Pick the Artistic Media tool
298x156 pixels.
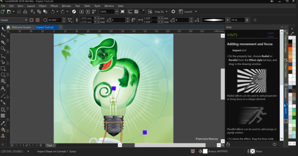(x=3, y=62)
